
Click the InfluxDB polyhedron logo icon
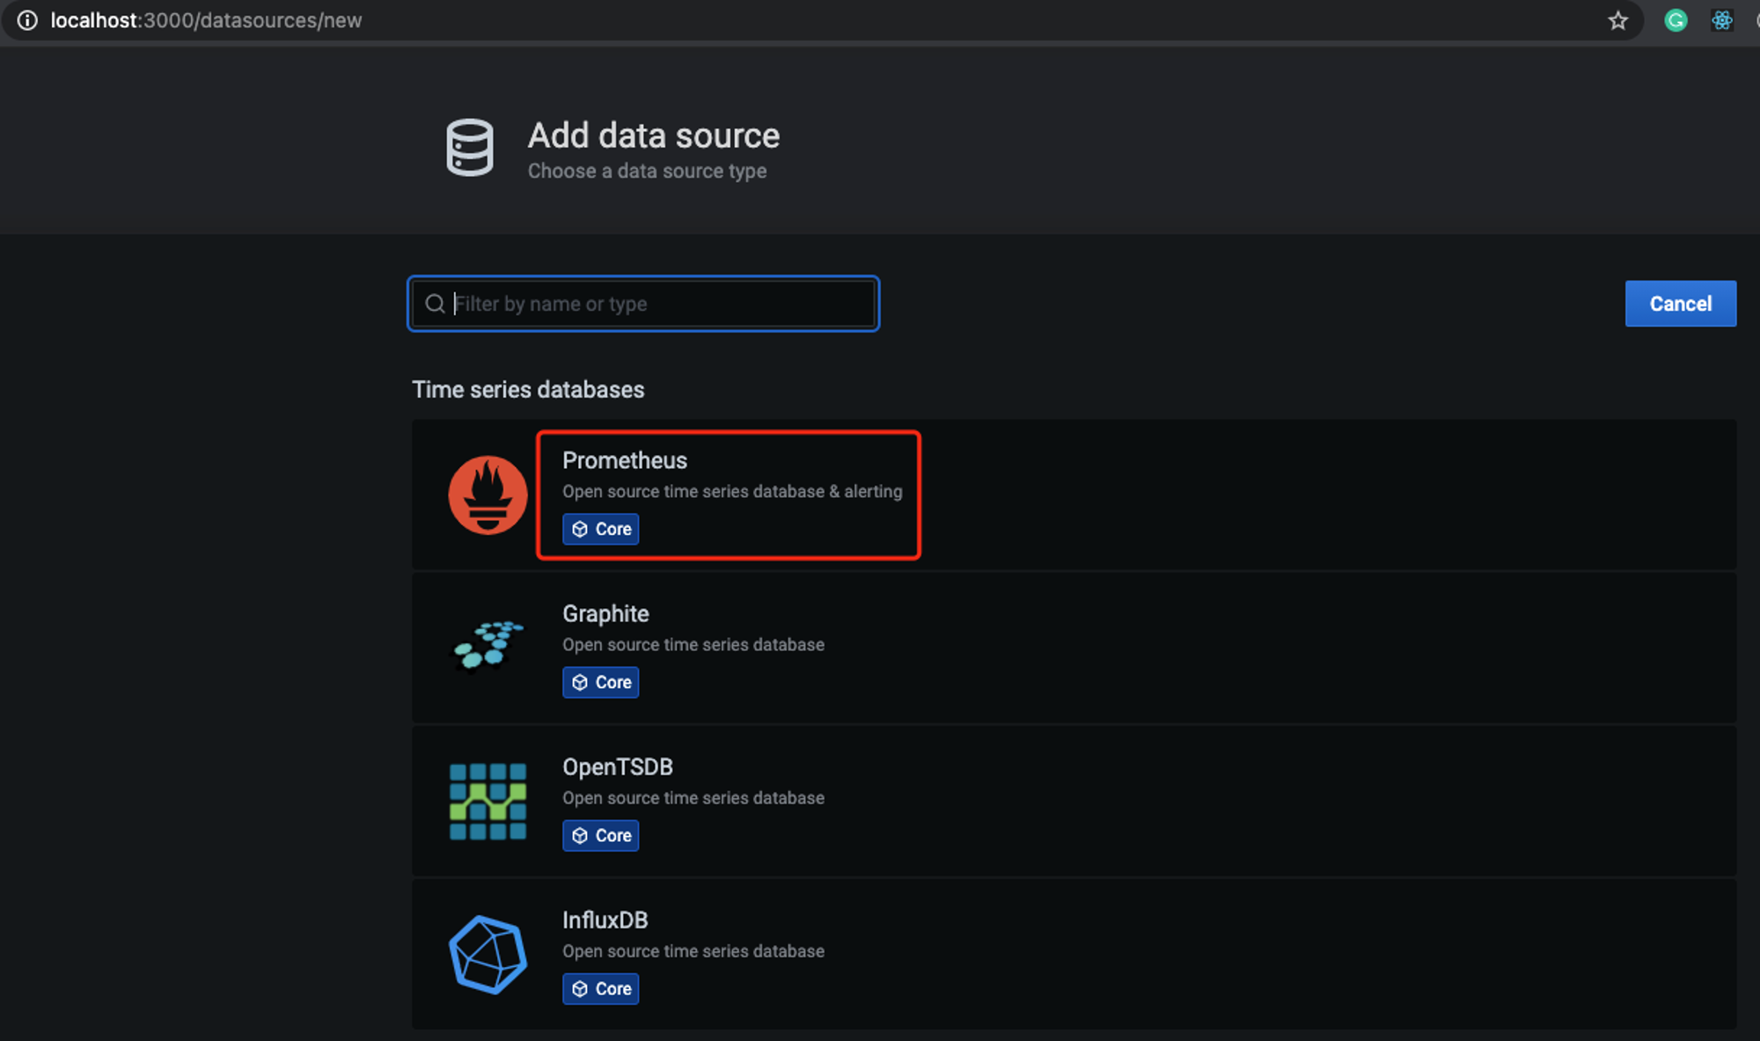pos(488,955)
